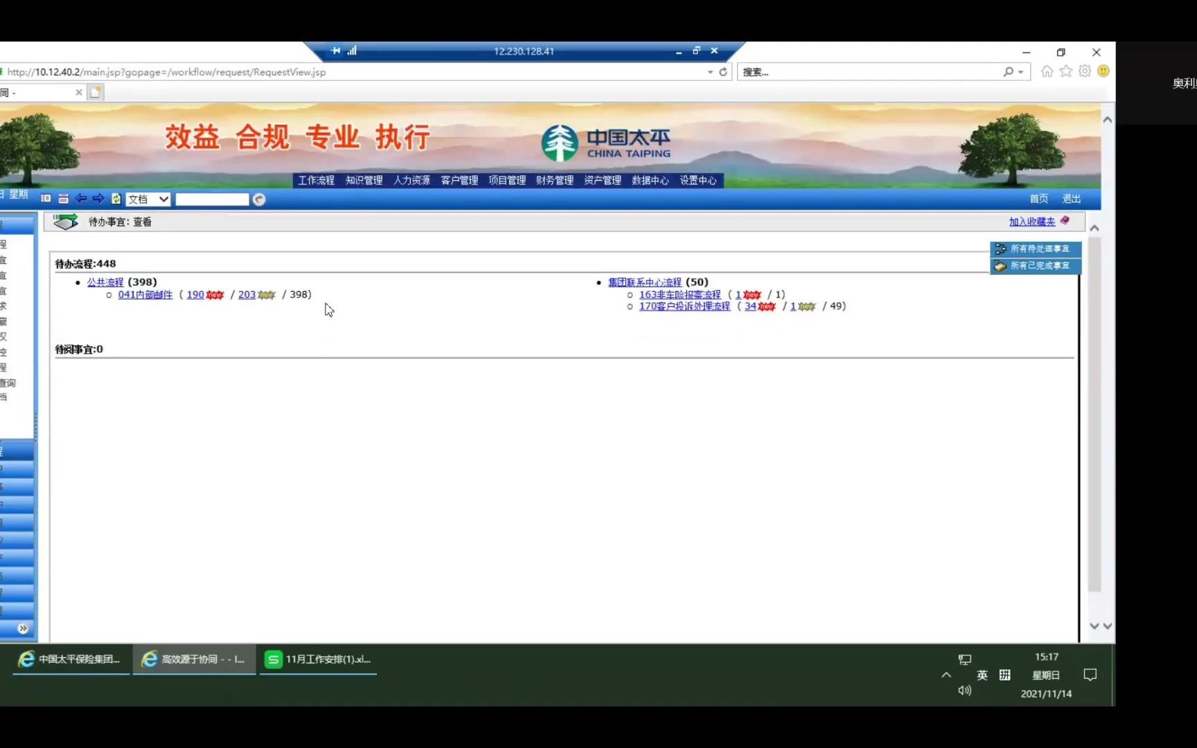Pin the remote session connection bar
Screen dimensions: 1197x748
[x=336, y=51]
